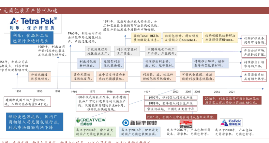
Task: Select the 2016 year label on timeline
Action: pyautogui.click(x=217, y=92)
